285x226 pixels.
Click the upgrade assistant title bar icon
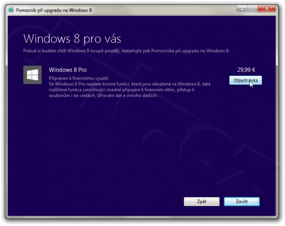11,10
